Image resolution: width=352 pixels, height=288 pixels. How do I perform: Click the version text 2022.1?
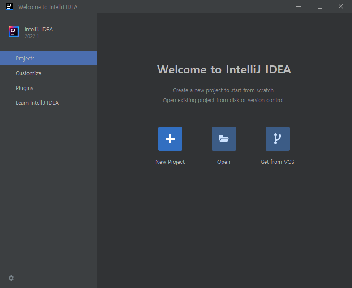tap(32, 36)
